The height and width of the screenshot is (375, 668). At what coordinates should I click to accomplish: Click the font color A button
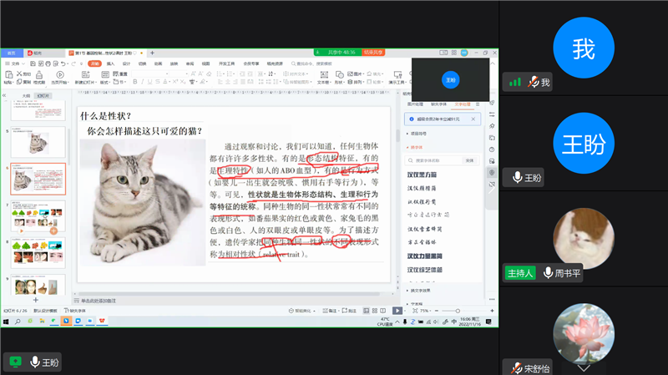click(x=164, y=81)
